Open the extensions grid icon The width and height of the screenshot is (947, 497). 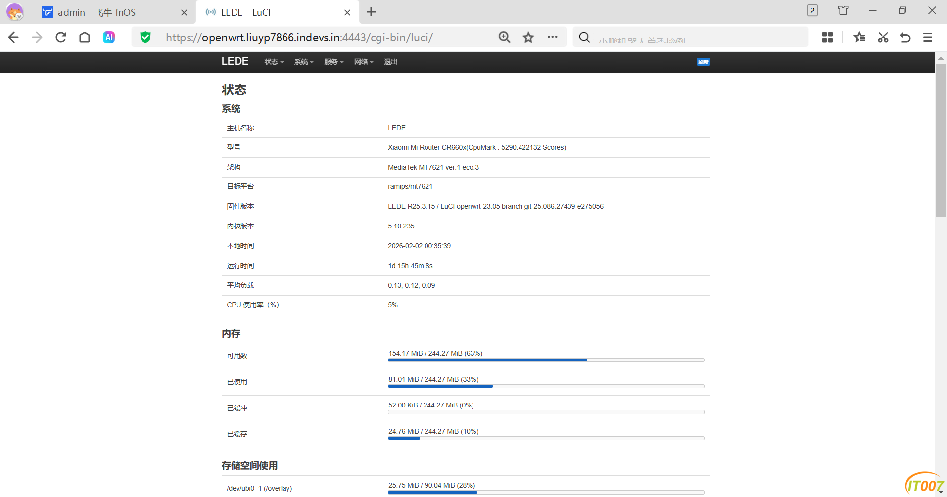point(827,37)
